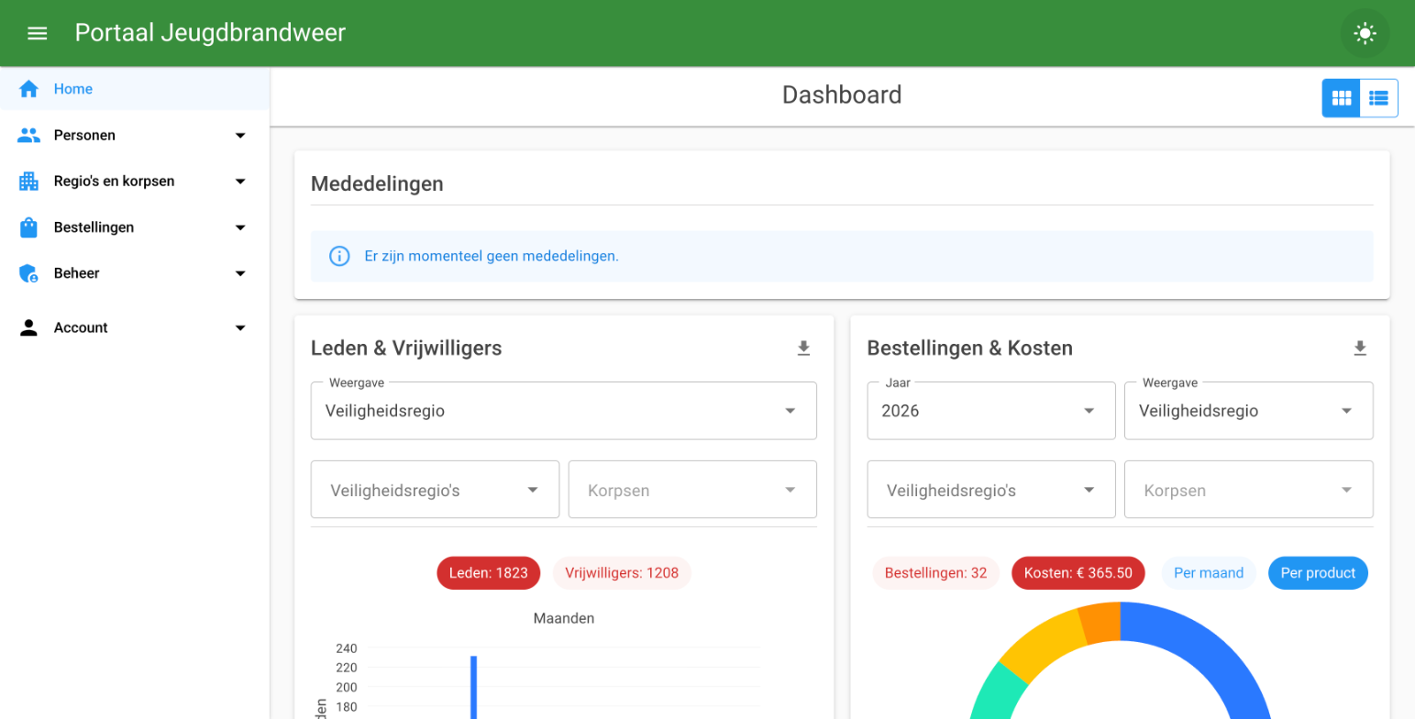Click 'Er zijn momenteel geen mededelingen.' text
Viewport: 1415px width, 719px height.
point(492,256)
